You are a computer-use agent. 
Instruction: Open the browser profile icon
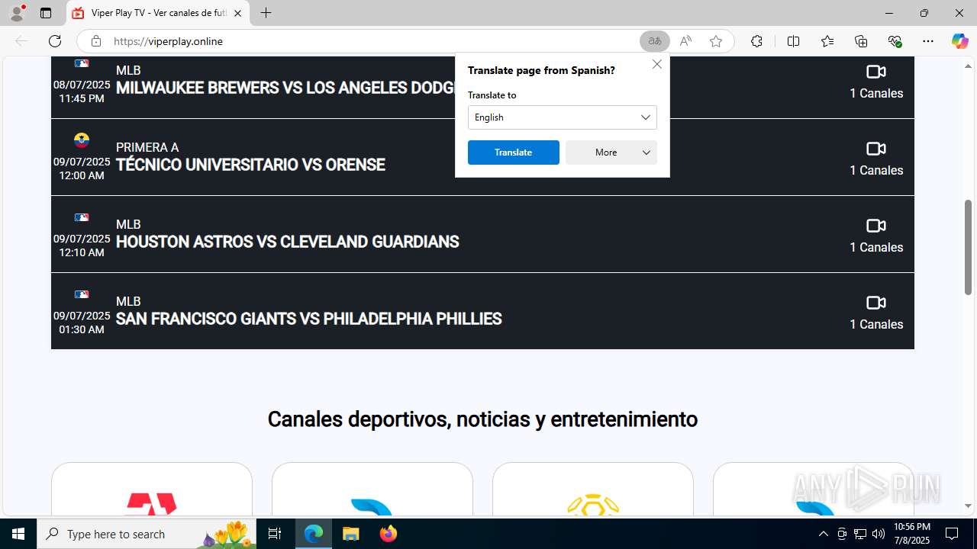coord(17,13)
